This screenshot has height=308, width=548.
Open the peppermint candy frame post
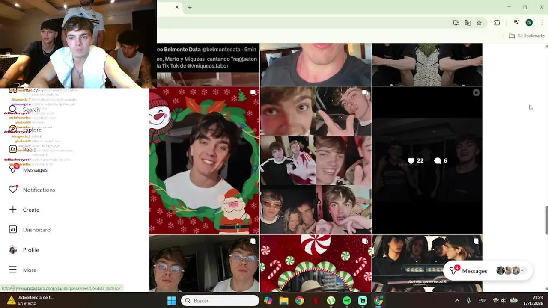pyautogui.click(x=316, y=263)
